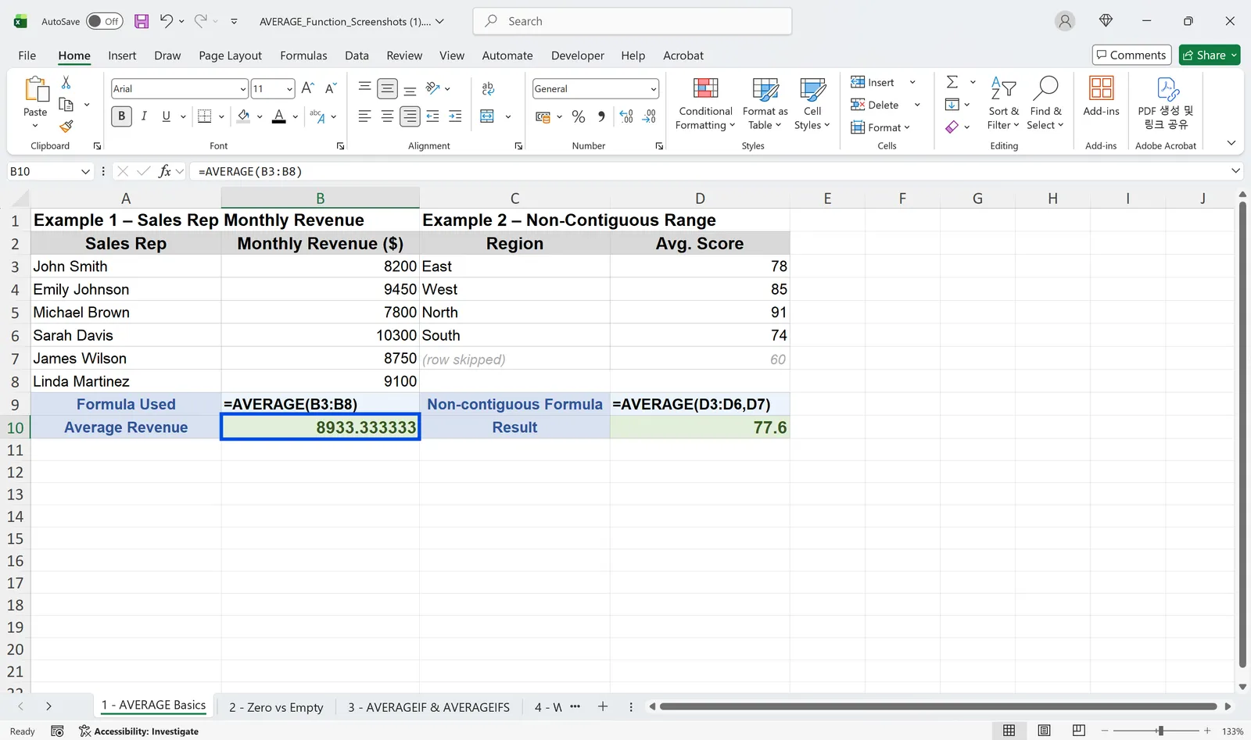Click the Cut scissors icon
This screenshot has height=740, width=1251.
66,82
